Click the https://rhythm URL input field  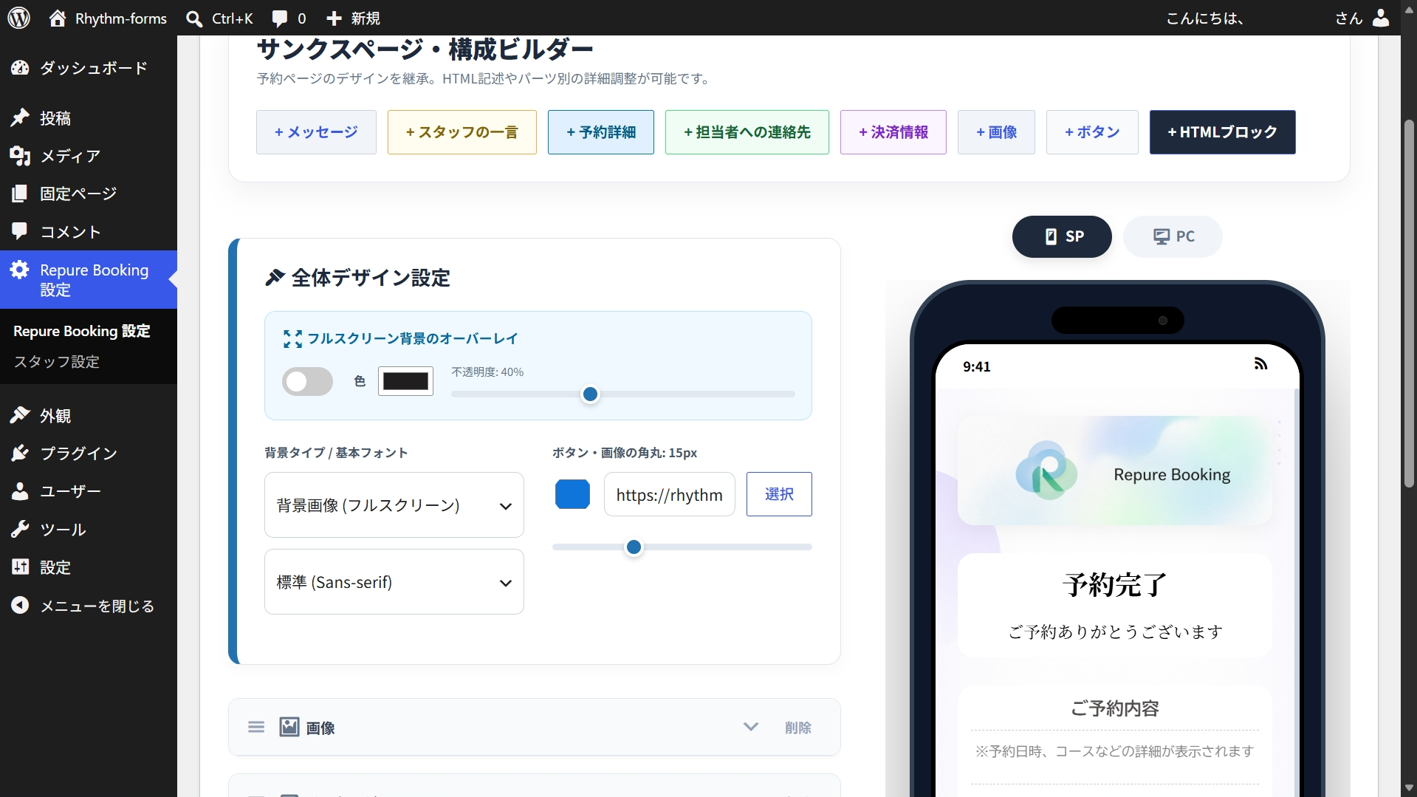pyautogui.click(x=670, y=494)
